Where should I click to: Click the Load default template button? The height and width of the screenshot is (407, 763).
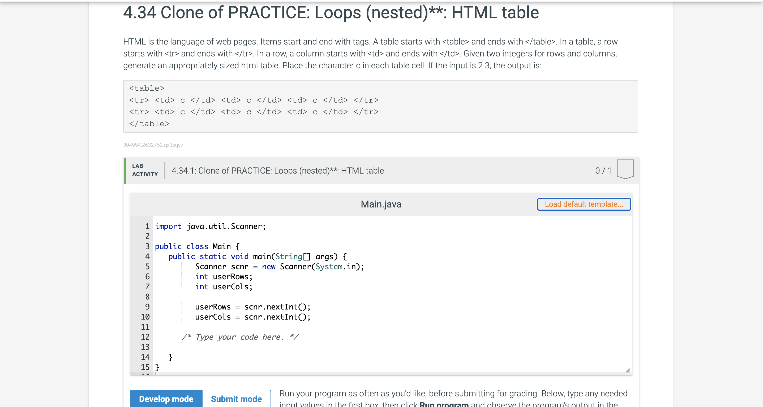coord(584,204)
